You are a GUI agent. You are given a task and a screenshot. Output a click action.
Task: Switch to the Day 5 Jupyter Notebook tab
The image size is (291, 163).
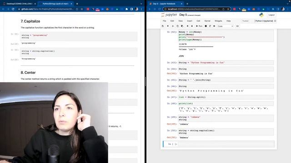pyautogui.click(x=164, y=4)
